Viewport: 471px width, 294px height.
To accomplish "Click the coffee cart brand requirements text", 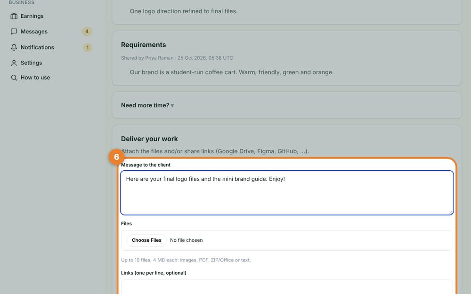I will tap(232, 72).
